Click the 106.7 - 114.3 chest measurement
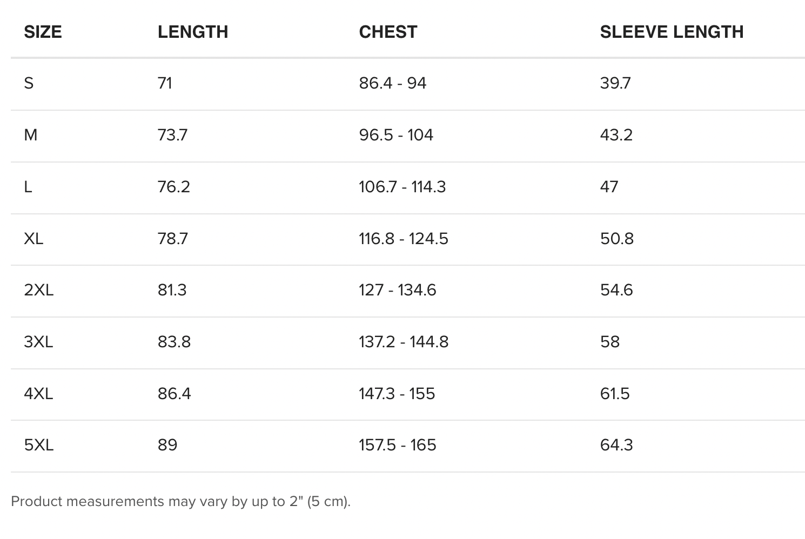The width and height of the screenshot is (805, 539). tap(402, 187)
